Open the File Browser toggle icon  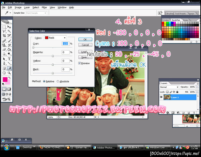pos(160,13)
